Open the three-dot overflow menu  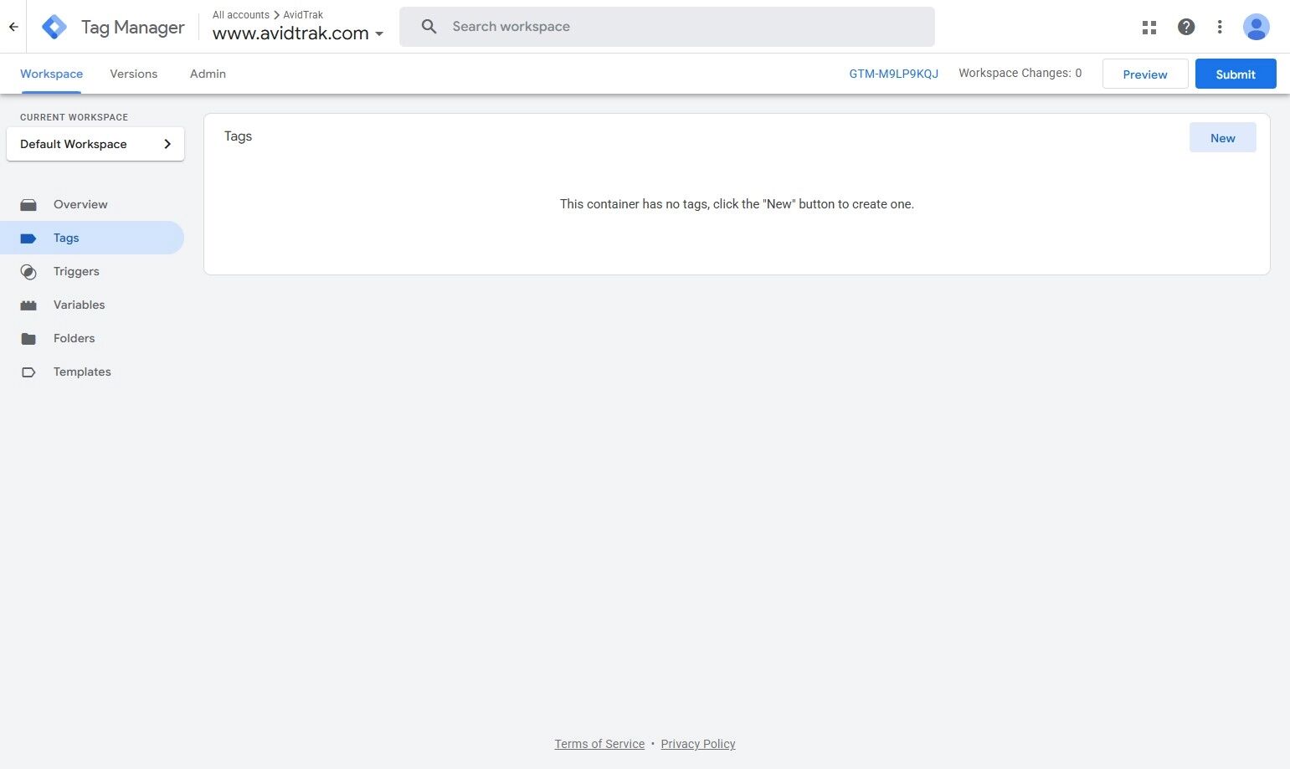click(1220, 27)
